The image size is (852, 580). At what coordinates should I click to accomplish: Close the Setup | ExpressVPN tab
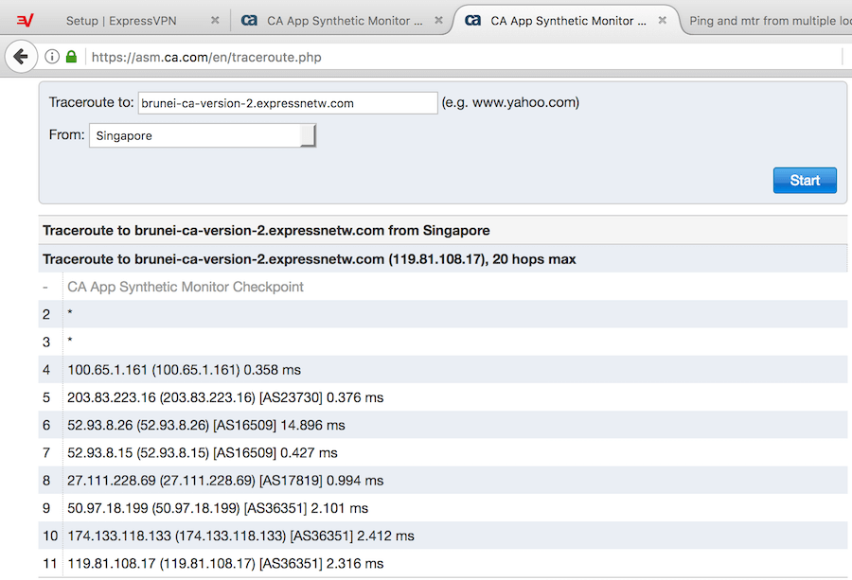point(215,20)
